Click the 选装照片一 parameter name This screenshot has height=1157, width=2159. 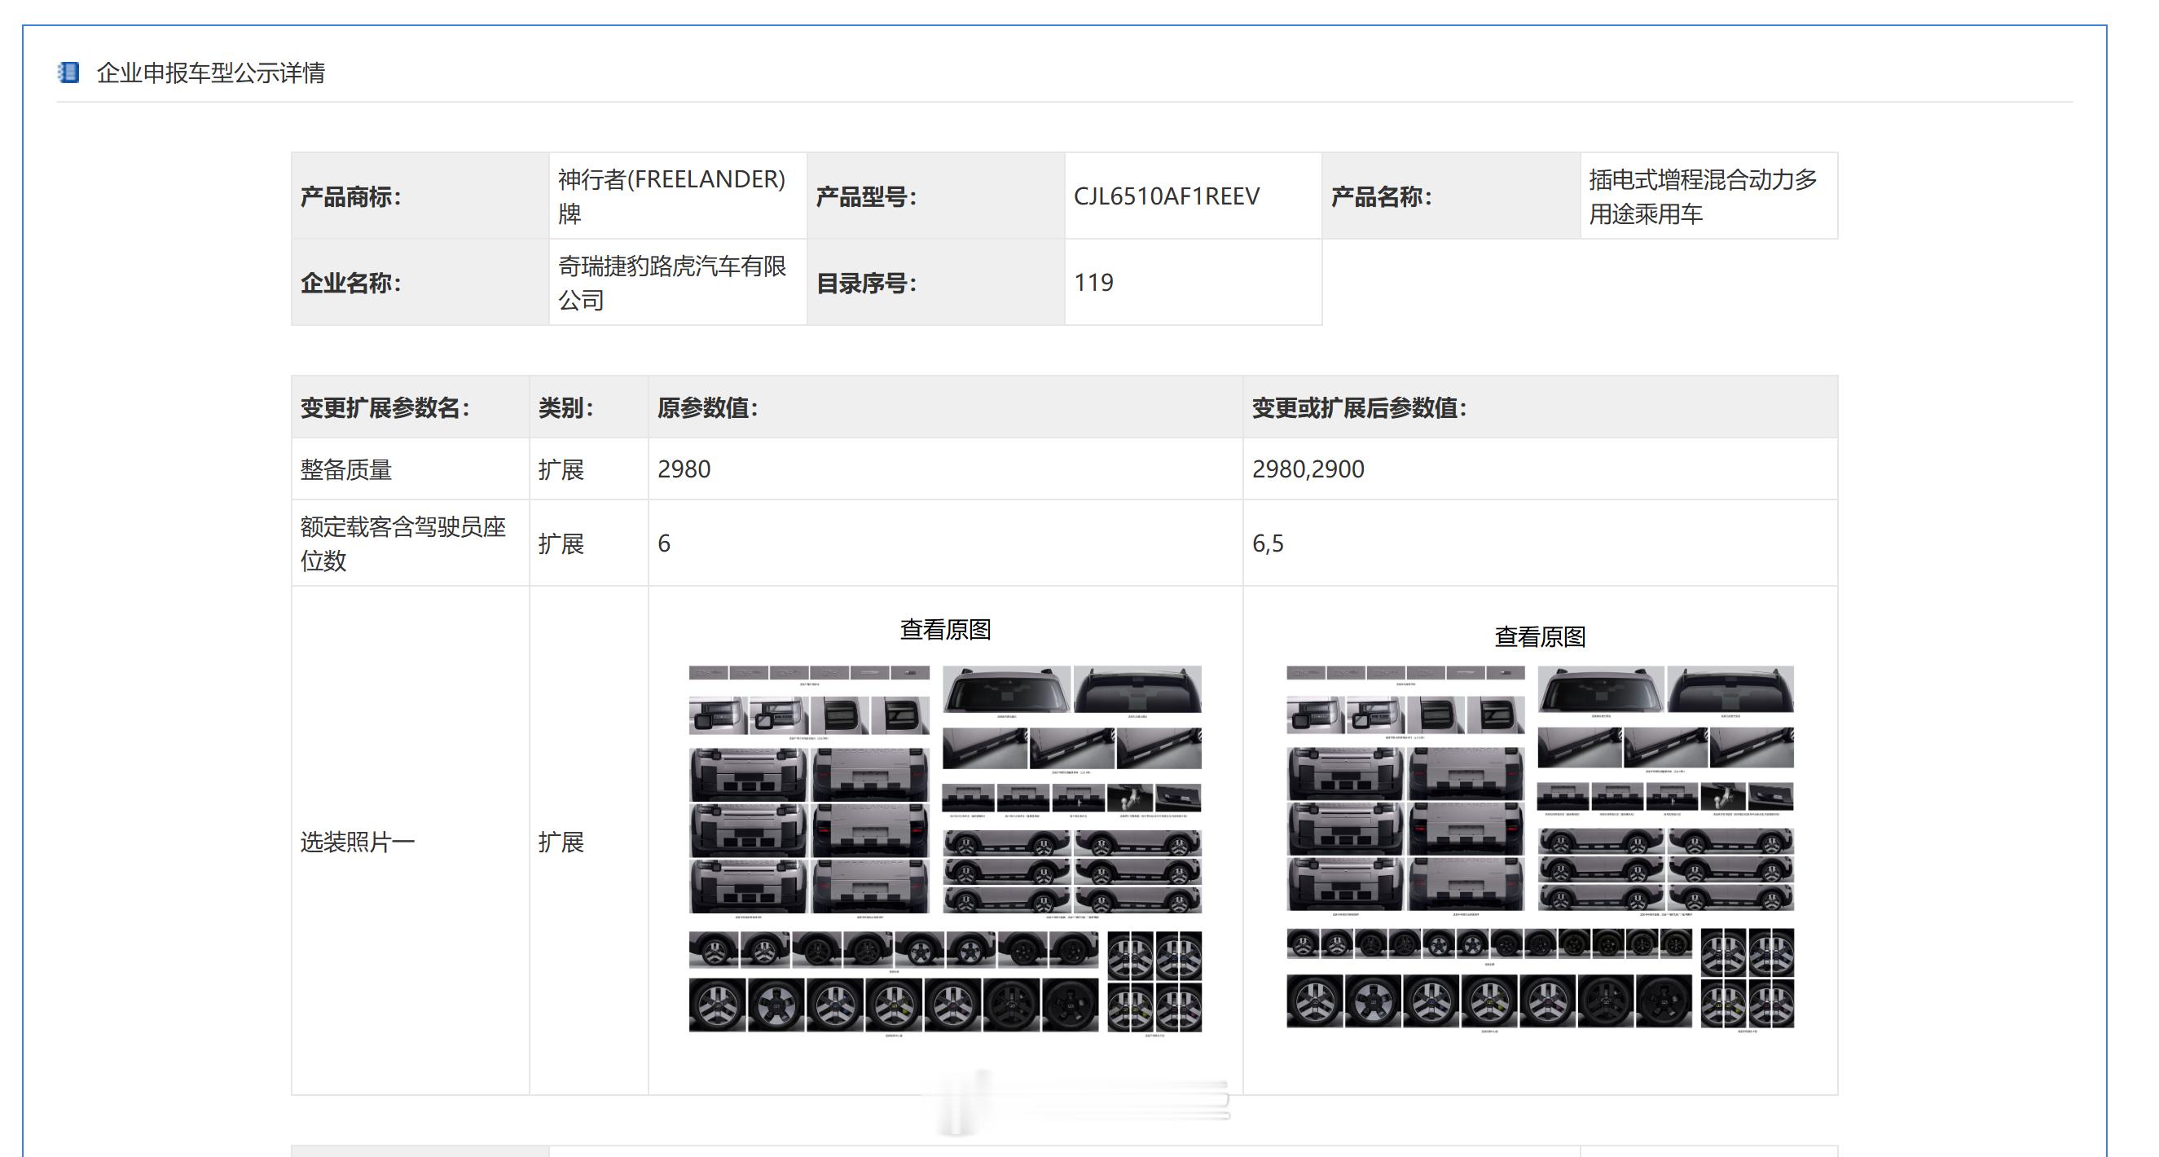coord(358,842)
